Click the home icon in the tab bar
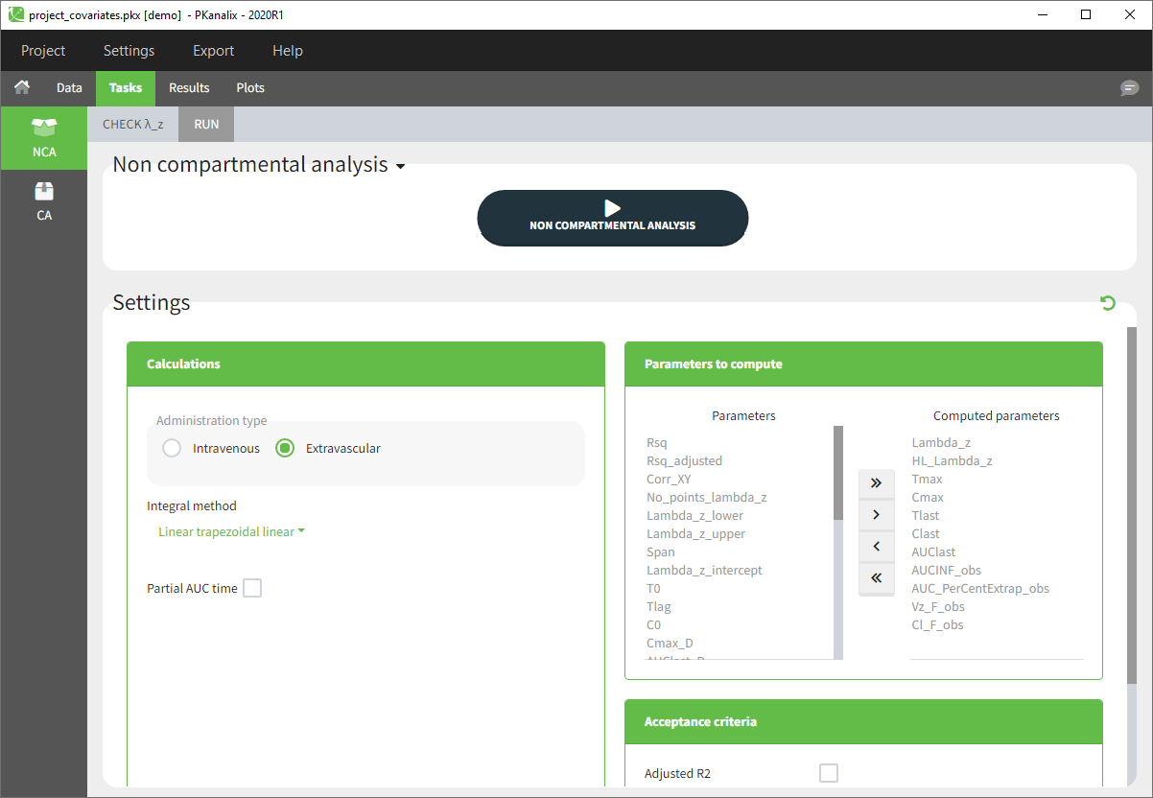 pos(22,87)
